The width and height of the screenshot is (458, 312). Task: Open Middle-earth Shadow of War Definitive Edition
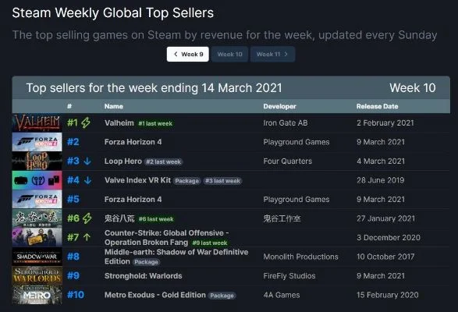tap(176, 257)
